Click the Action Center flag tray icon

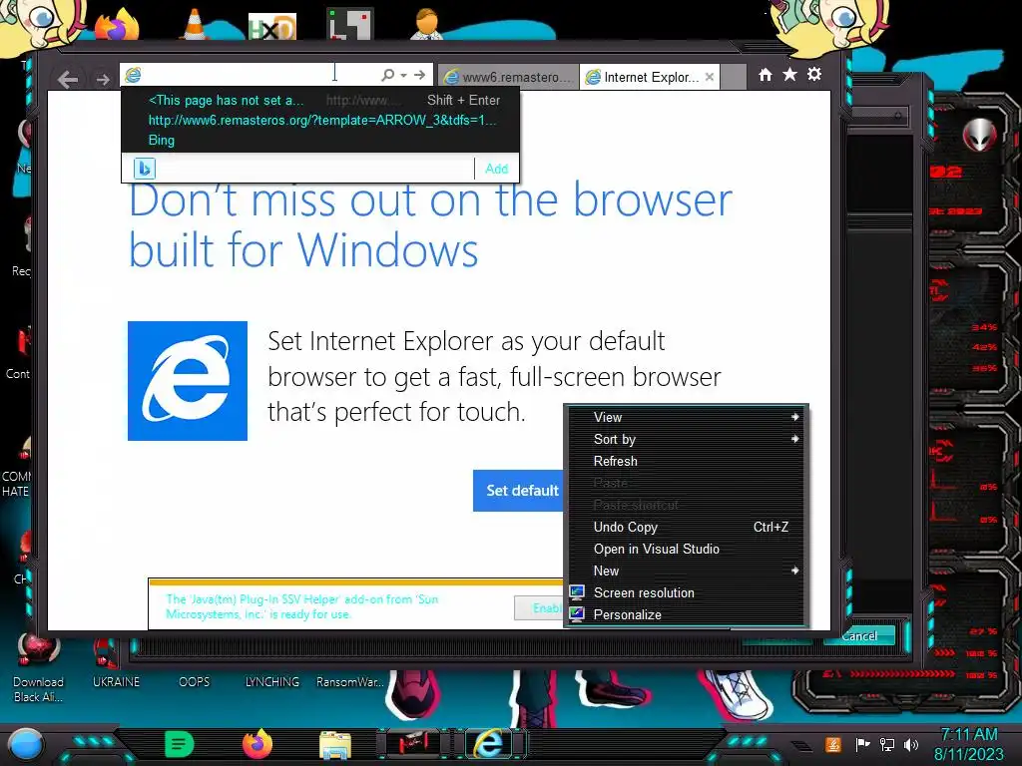pyautogui.click(x=862, y=744)
